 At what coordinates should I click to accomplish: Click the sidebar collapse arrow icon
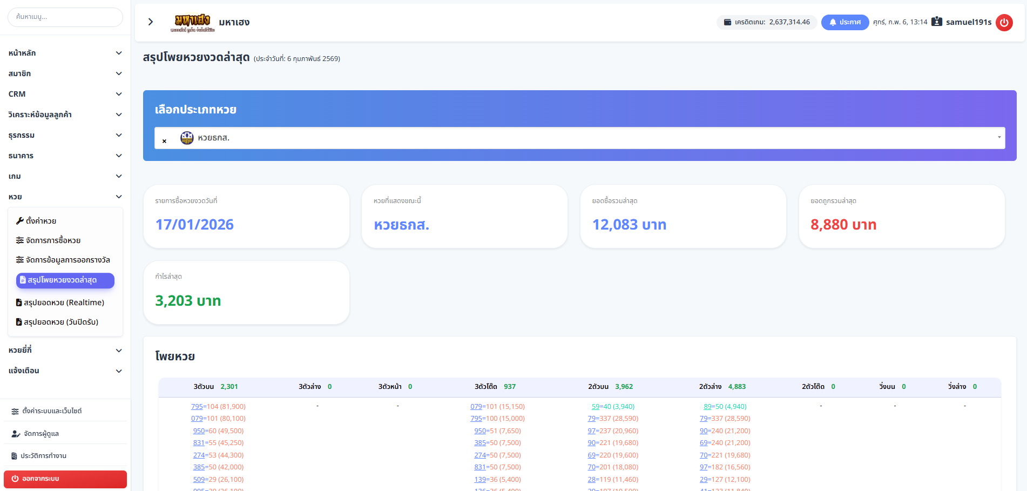coord(151,22)
